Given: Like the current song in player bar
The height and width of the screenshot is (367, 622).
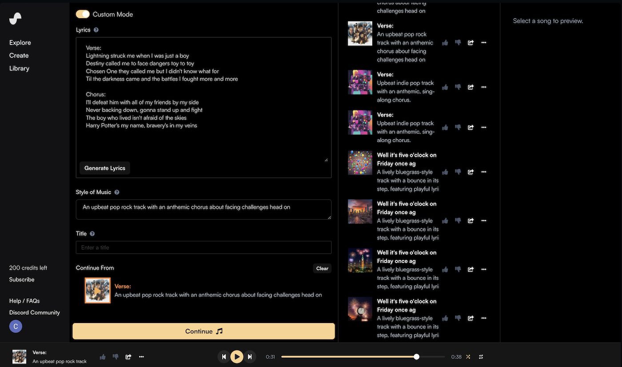Looking at the screenshot, I should (x=103, y=357).
